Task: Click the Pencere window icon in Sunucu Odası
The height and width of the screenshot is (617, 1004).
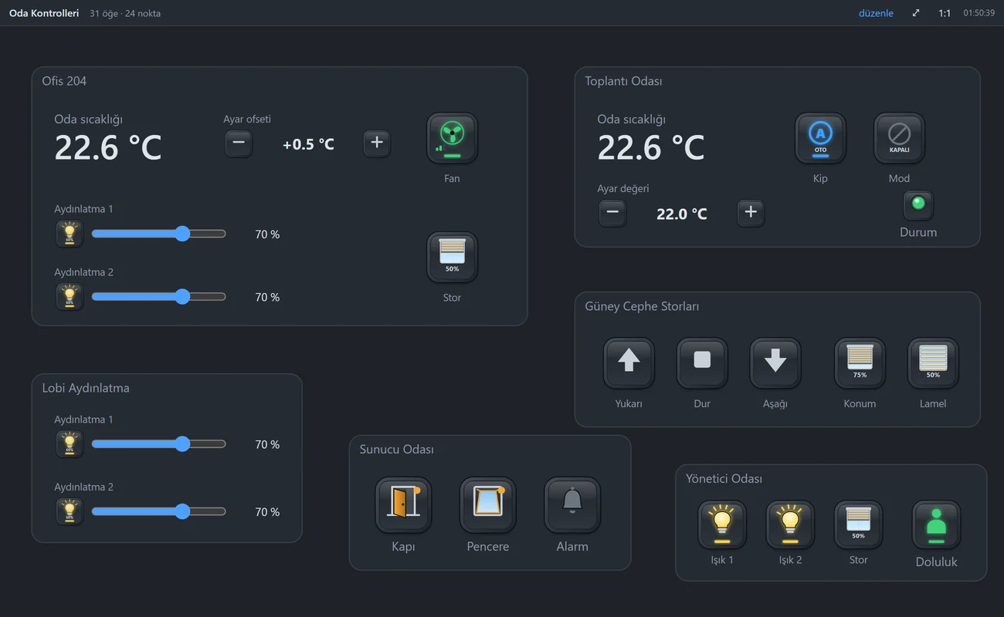Action: tap(488, 505)
